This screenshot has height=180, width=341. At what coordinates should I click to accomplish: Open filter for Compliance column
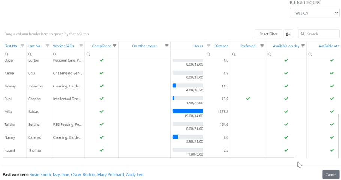115,46
